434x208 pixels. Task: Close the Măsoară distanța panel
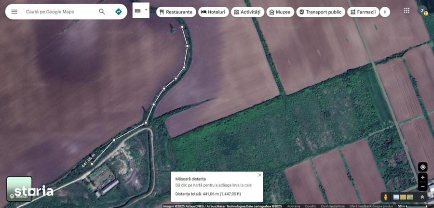259,175
